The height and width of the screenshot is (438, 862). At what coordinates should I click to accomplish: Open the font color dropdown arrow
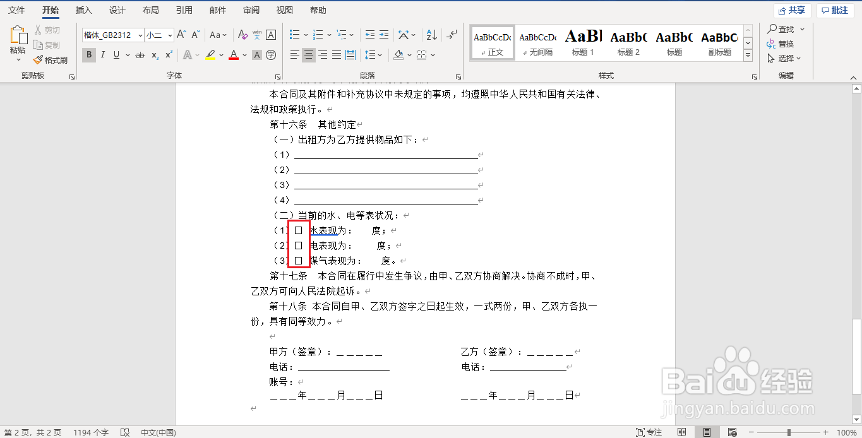(244, 56)
